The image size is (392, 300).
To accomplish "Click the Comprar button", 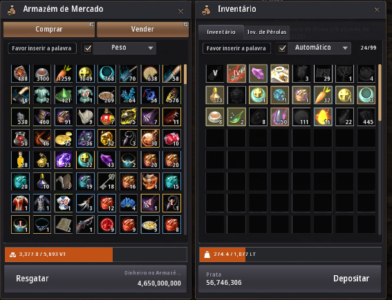I will [49, 30].
